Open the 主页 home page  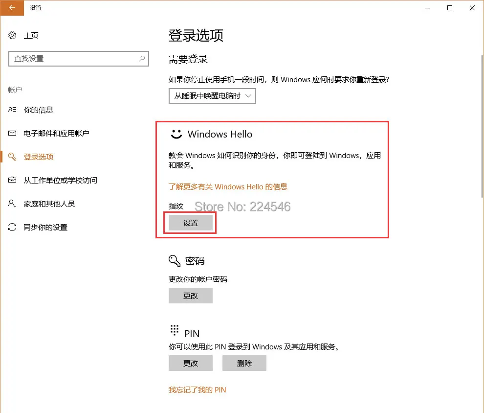(31, 36)
